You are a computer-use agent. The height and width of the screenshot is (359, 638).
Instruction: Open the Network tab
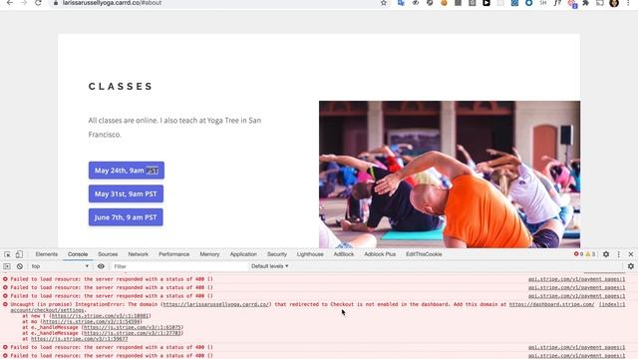[139, 254]
